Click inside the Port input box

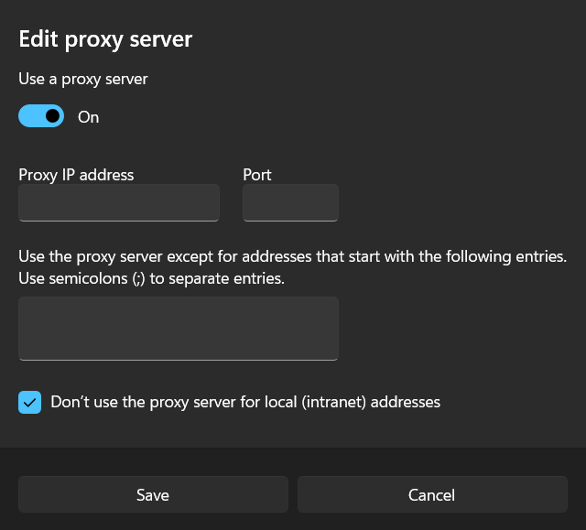290,202
